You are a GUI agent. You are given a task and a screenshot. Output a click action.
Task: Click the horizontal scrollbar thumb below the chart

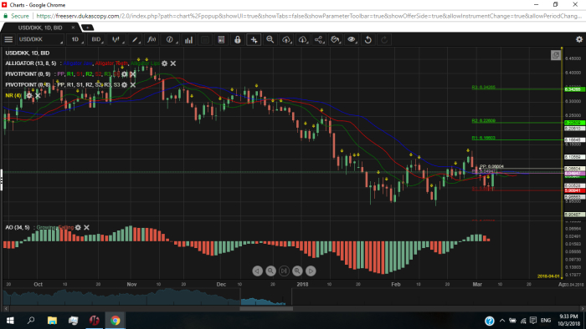[266, 308]
